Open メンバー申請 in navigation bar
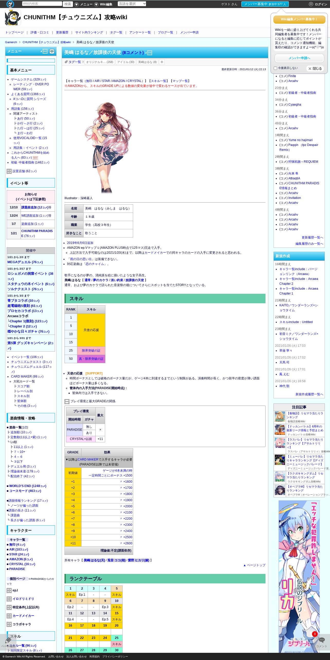The width and height of the screenshot is (330, 660). 189,32
